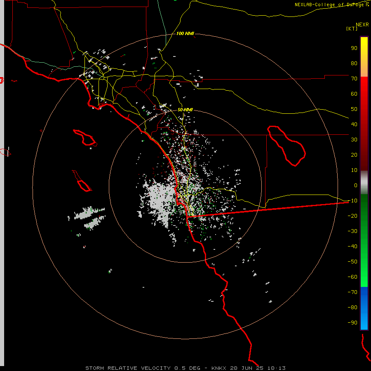
Task: Click the positive 80 knot scale label
Action: coord(354,63)
